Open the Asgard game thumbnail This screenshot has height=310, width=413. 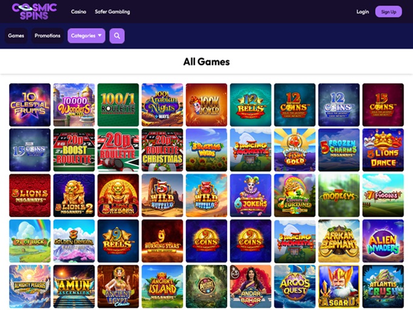339,286
